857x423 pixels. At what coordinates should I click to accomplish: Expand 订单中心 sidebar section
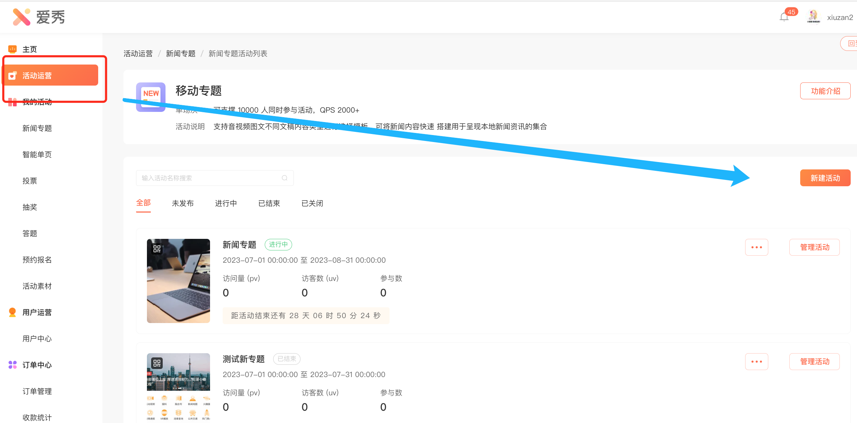tap(37, 365)
